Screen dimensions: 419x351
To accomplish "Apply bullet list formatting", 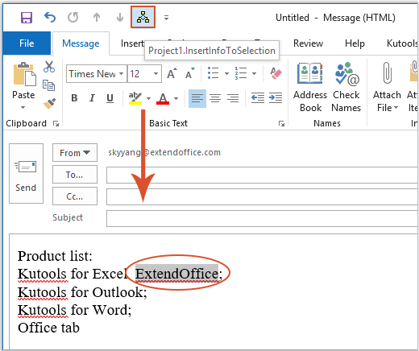I will tap(213, 73).
